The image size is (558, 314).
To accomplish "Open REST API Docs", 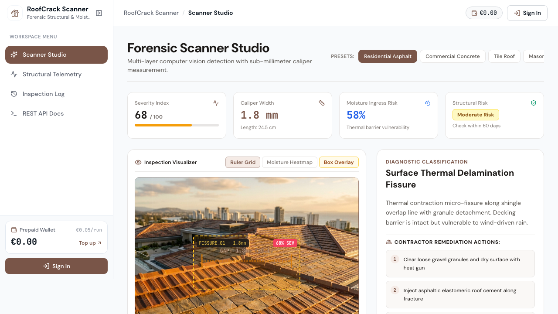I will point(56,113).
